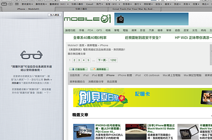Expand the 其他 bookmarks dropdown
This screenshot has height=140, width=212.
[187, 4]
